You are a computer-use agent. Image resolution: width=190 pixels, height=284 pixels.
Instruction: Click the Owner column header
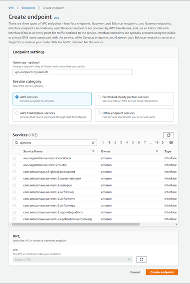tap(106, 151)
